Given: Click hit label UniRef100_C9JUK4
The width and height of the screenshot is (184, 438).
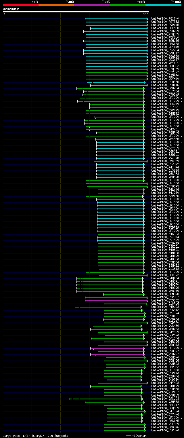Looking at the screenshot, I should point(165,237).
